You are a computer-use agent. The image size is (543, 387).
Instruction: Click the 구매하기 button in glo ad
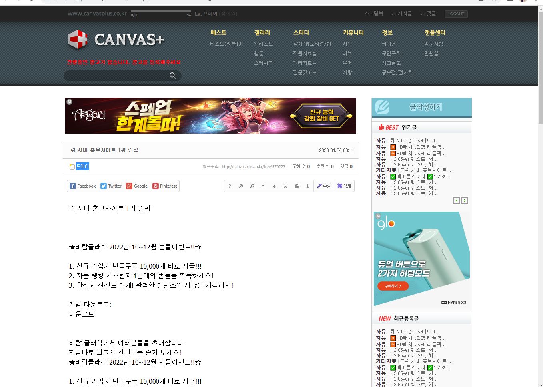pyautogui.click(x=393, y=286)
